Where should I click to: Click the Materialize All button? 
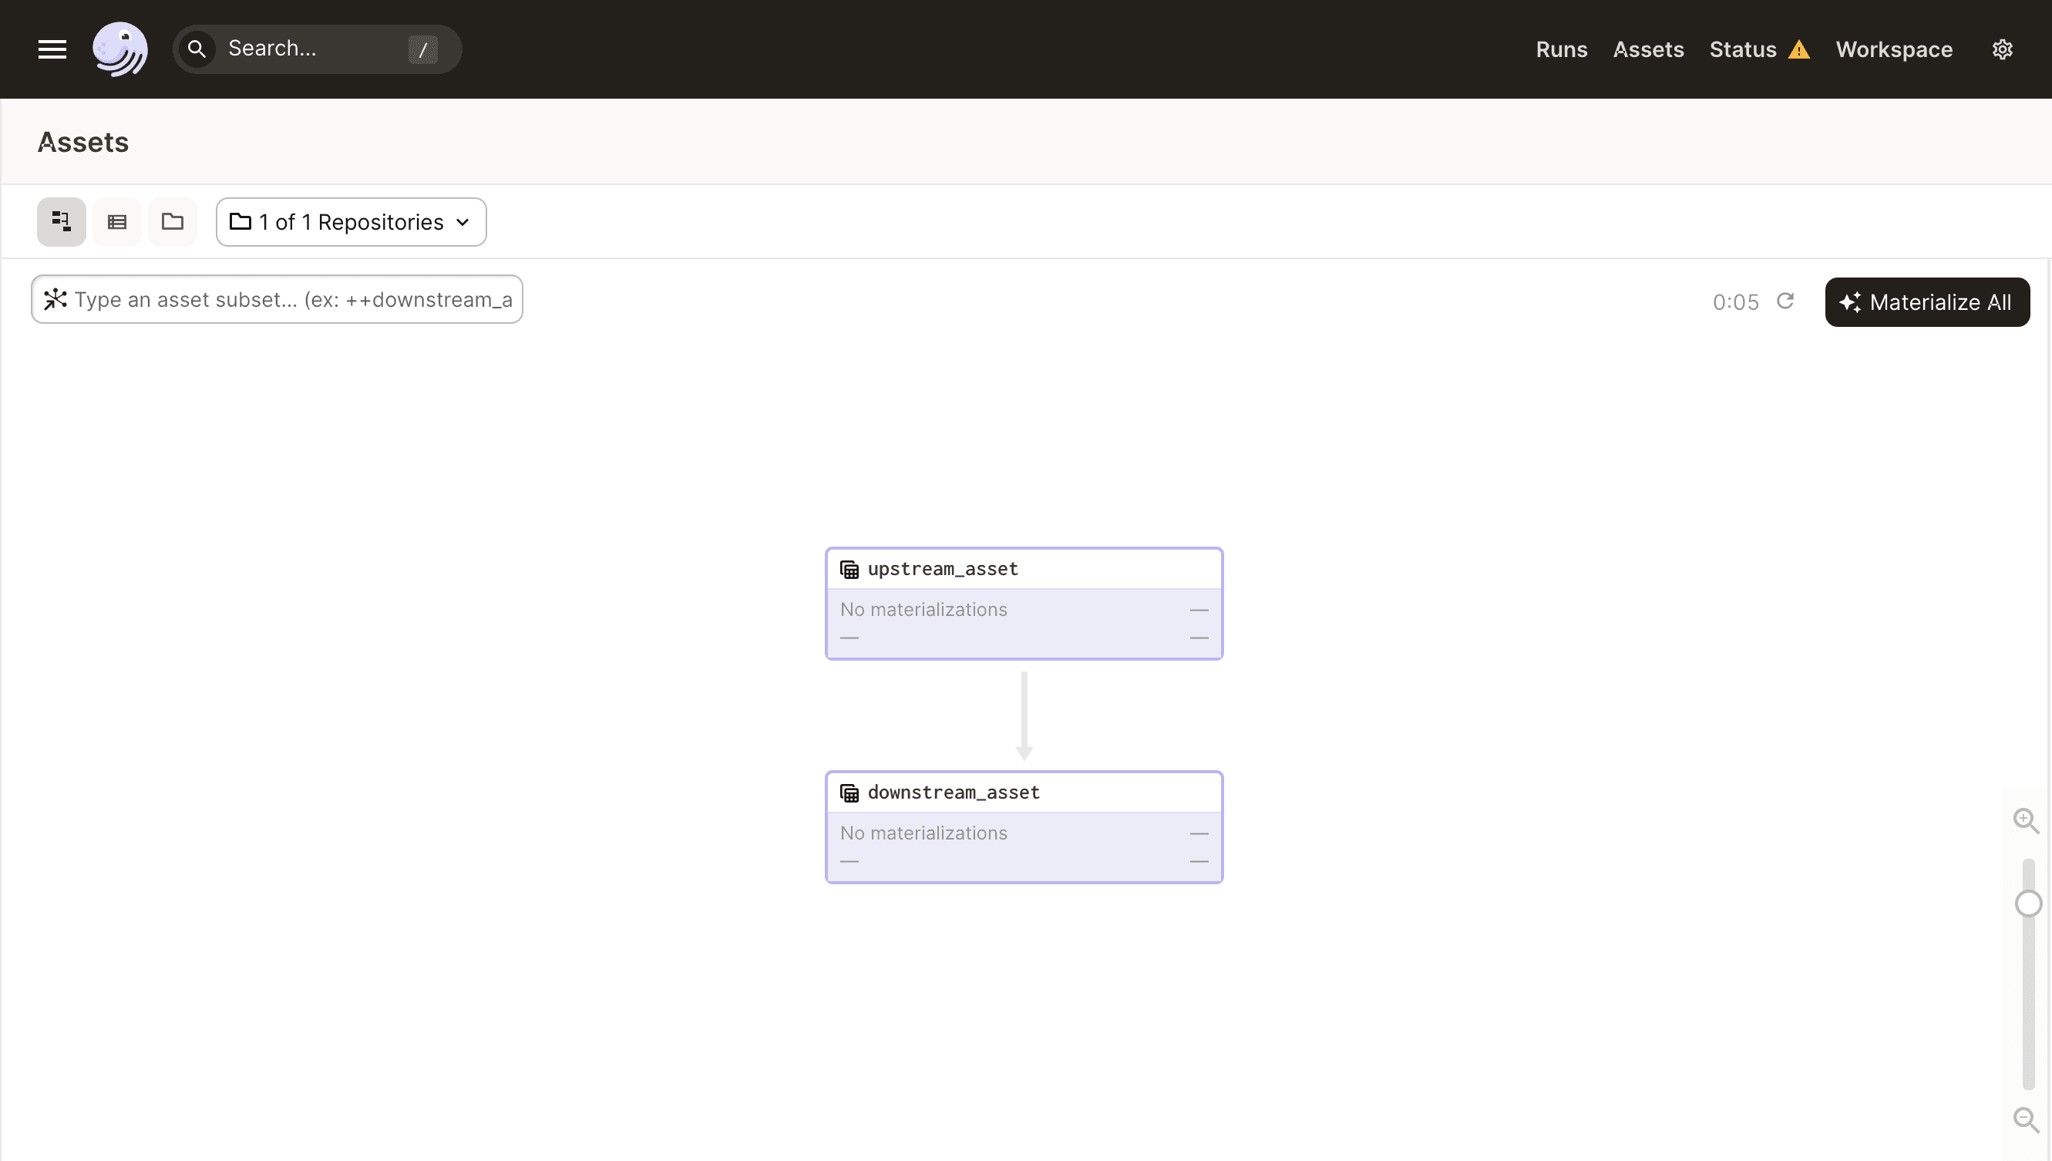pyautogui.click(x=1927, y=302)
